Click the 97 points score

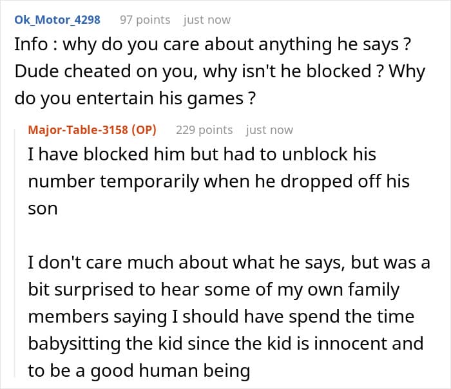coord(145,19)
